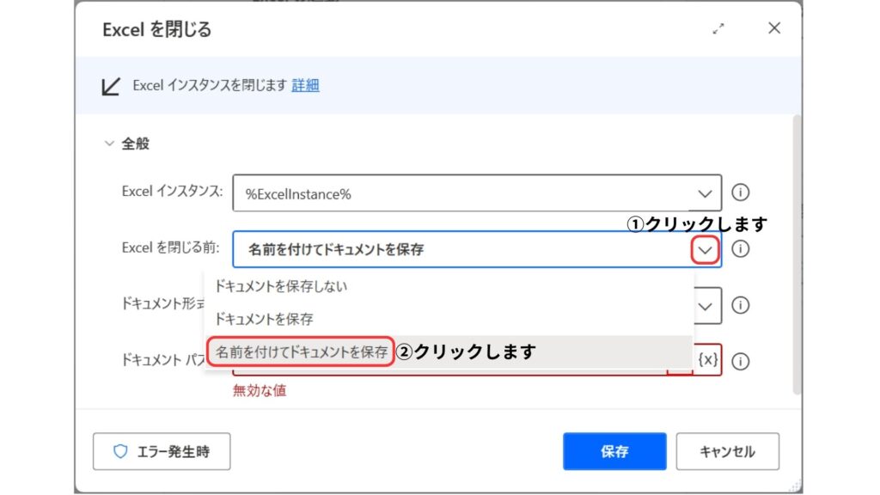Show info for ドキュメント形式 field
The image size is (880, 495).
[740, 305]
